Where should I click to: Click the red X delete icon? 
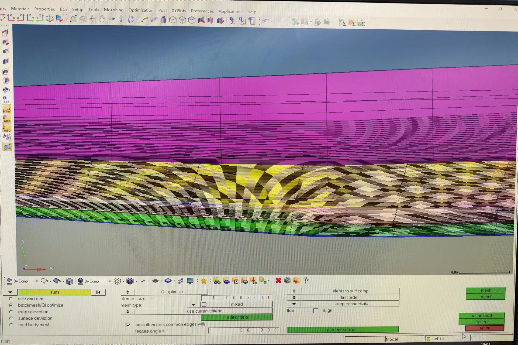(x=278, y=281)
